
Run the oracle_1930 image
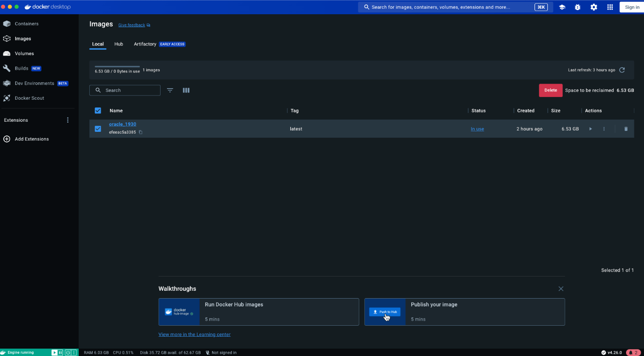[x=591, y=129]
